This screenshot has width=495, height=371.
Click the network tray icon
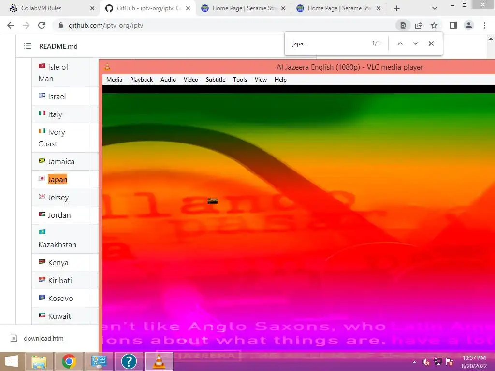coord(438,362)
